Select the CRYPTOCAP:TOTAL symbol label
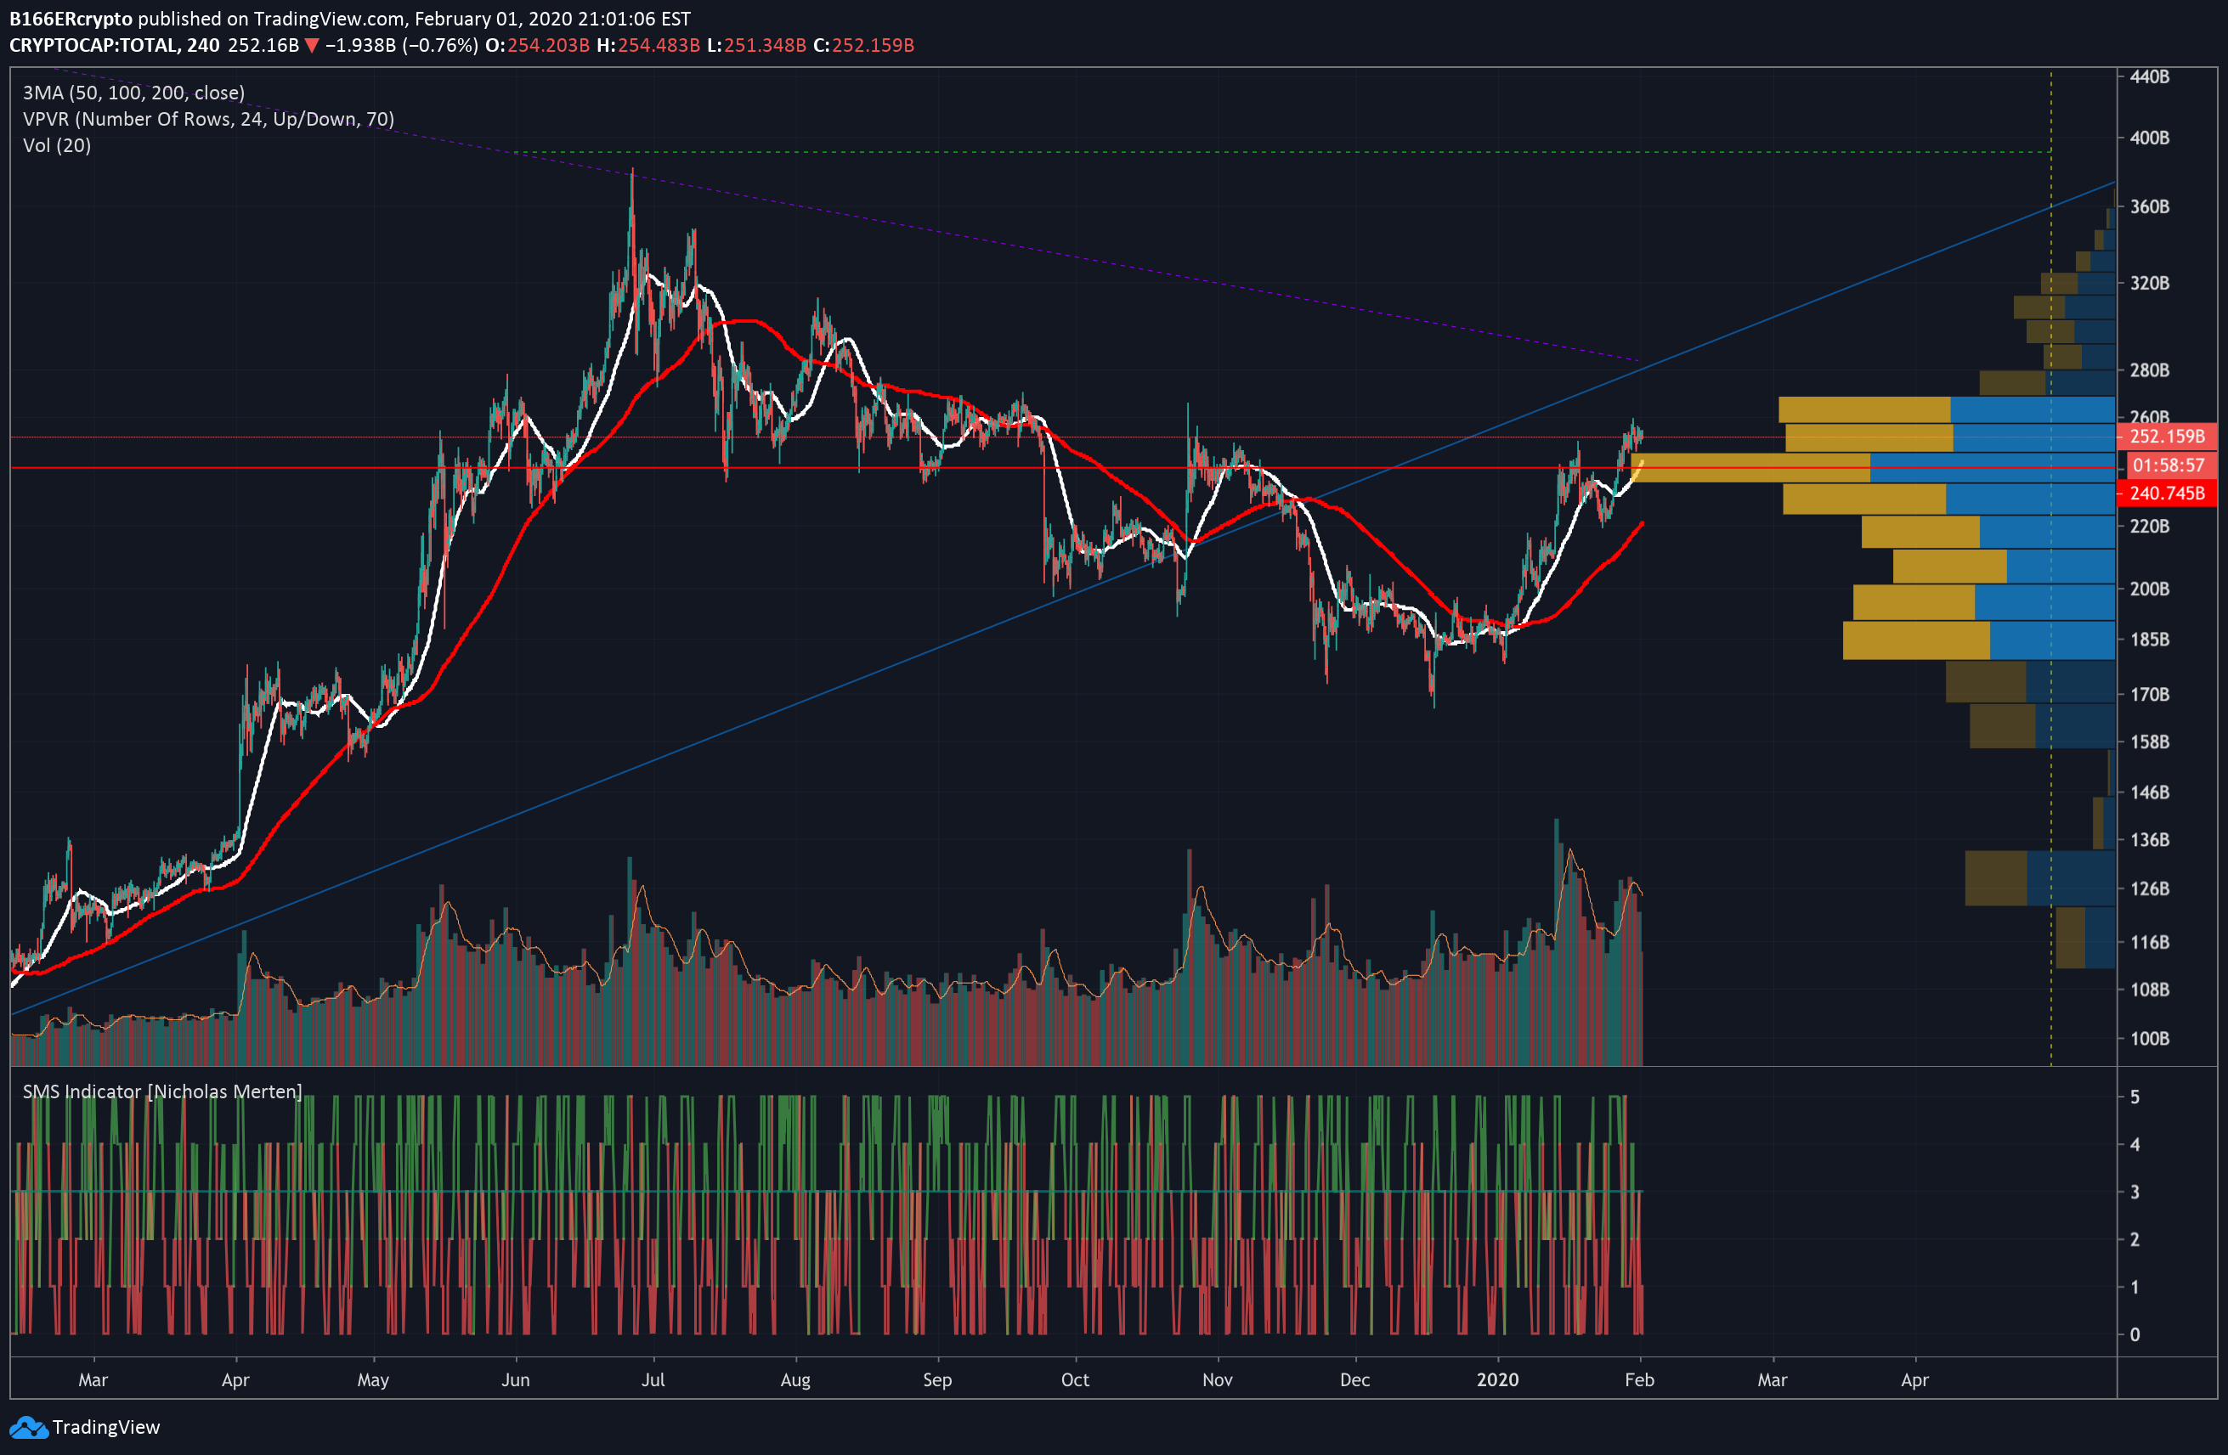Image resolution: width=2228 pixels, height=1455 pixels. (x=93, y=45)
